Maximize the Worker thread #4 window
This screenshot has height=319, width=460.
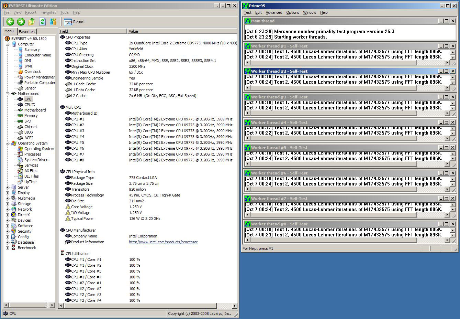click(x=447, y=123)
